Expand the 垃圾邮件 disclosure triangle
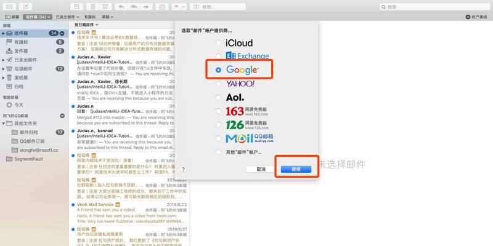The image size is (493, 246). pyautogui.click(x=3, y=69)
